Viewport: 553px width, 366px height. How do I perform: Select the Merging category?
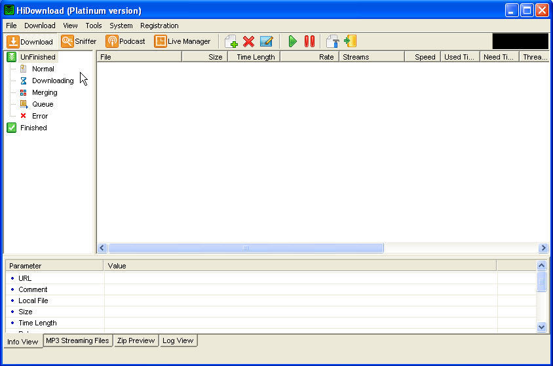[x=45, y=92]
